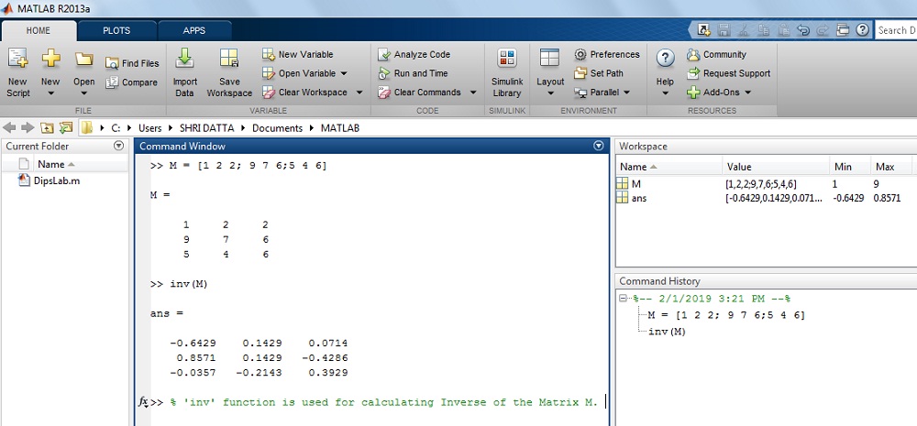Go up one folder level icon

point(48,128)
